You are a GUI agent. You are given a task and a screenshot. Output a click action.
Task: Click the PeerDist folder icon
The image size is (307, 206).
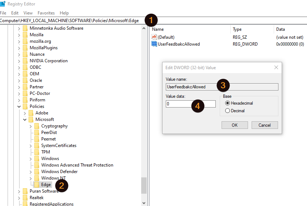point(37,133)
